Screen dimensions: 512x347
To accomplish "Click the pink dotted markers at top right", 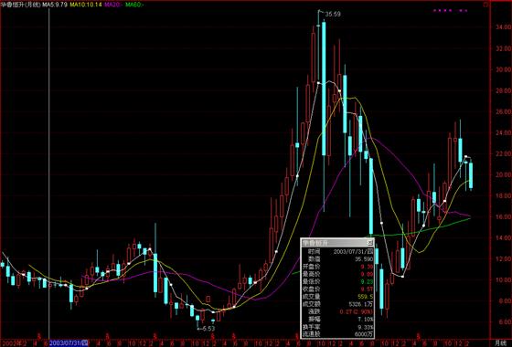I will pyautogui.click(x=450, y=10).
